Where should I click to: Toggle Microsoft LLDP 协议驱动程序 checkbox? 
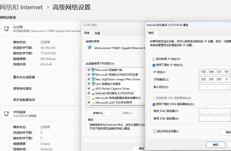pos(89,102)
